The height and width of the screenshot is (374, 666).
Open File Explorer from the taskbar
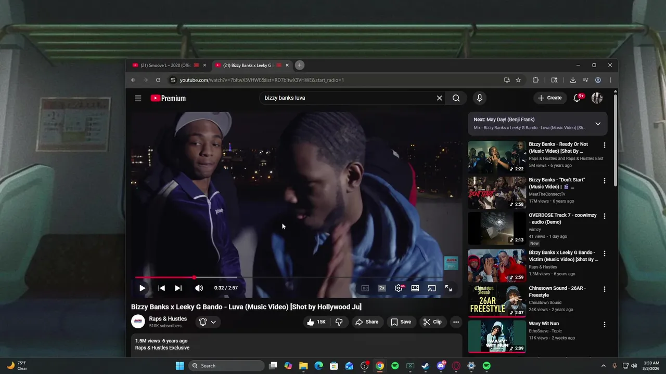(303, 366)
